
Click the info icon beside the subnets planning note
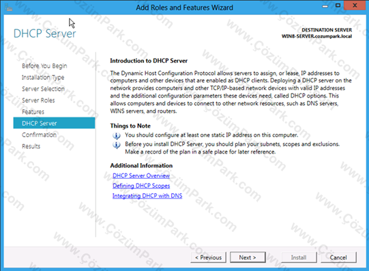coord(117,145)
